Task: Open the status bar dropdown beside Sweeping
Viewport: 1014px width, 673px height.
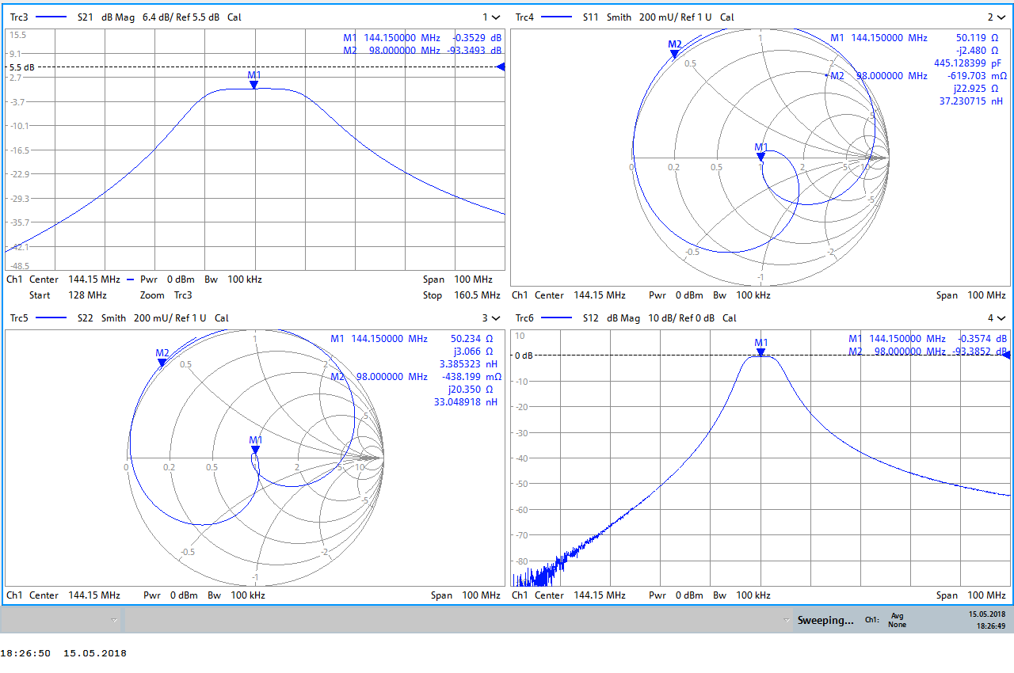Action: pyautogui.click(x=785, y=620)
